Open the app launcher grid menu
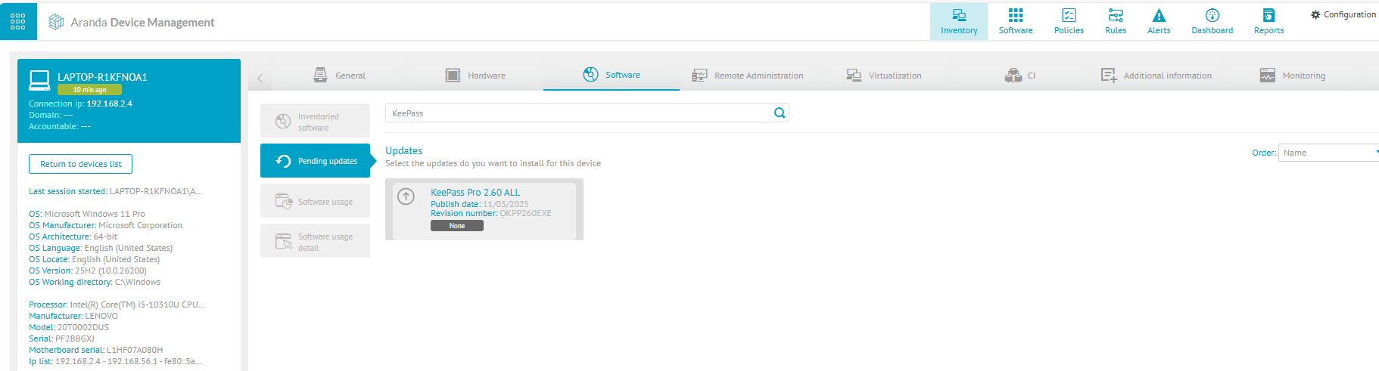 [x=18, y=22]
